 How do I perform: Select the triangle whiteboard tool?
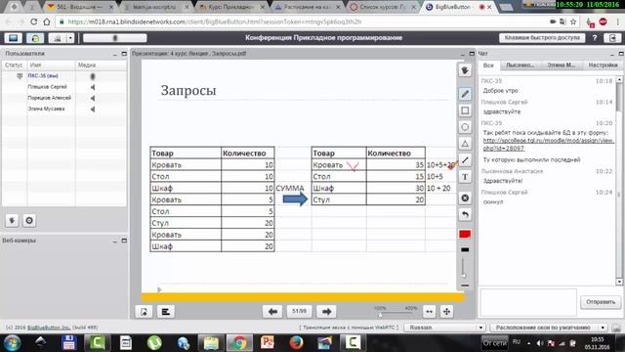(x=465, y=144)
